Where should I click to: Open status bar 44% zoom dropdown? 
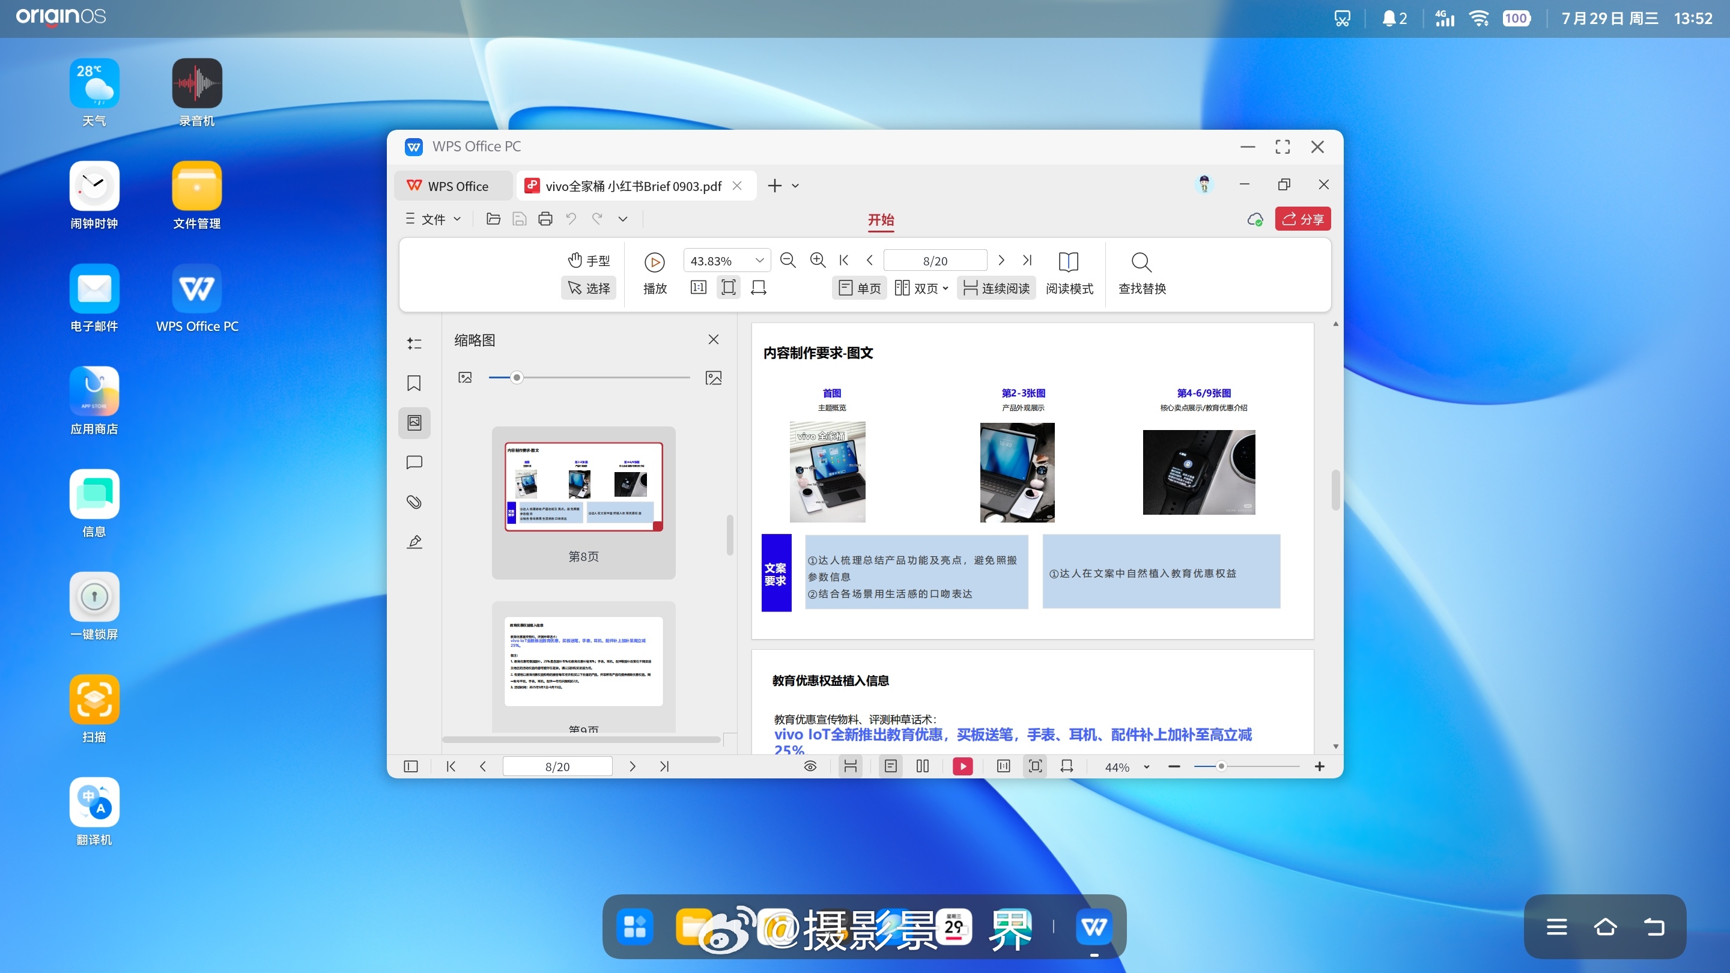coord(1146,767)
